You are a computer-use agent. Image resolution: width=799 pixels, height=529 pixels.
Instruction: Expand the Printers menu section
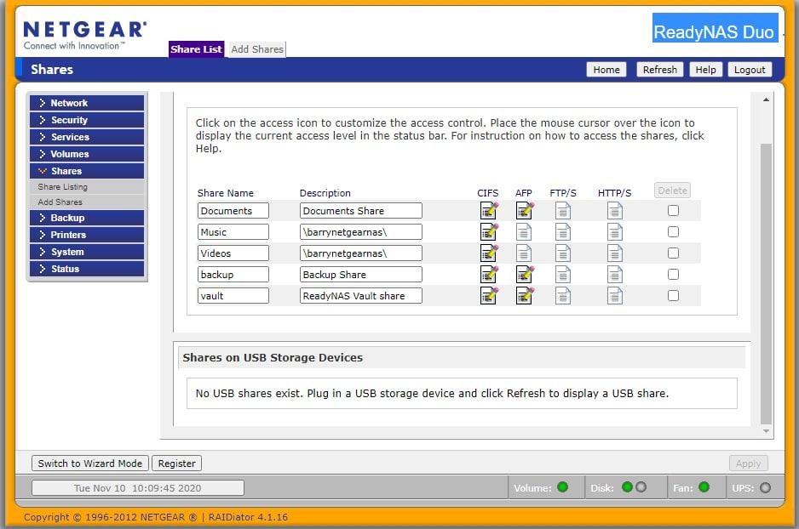tap(87, 235)
